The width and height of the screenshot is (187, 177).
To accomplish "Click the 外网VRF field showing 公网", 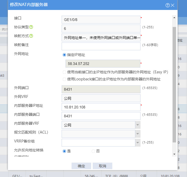I will pos(101,98).
